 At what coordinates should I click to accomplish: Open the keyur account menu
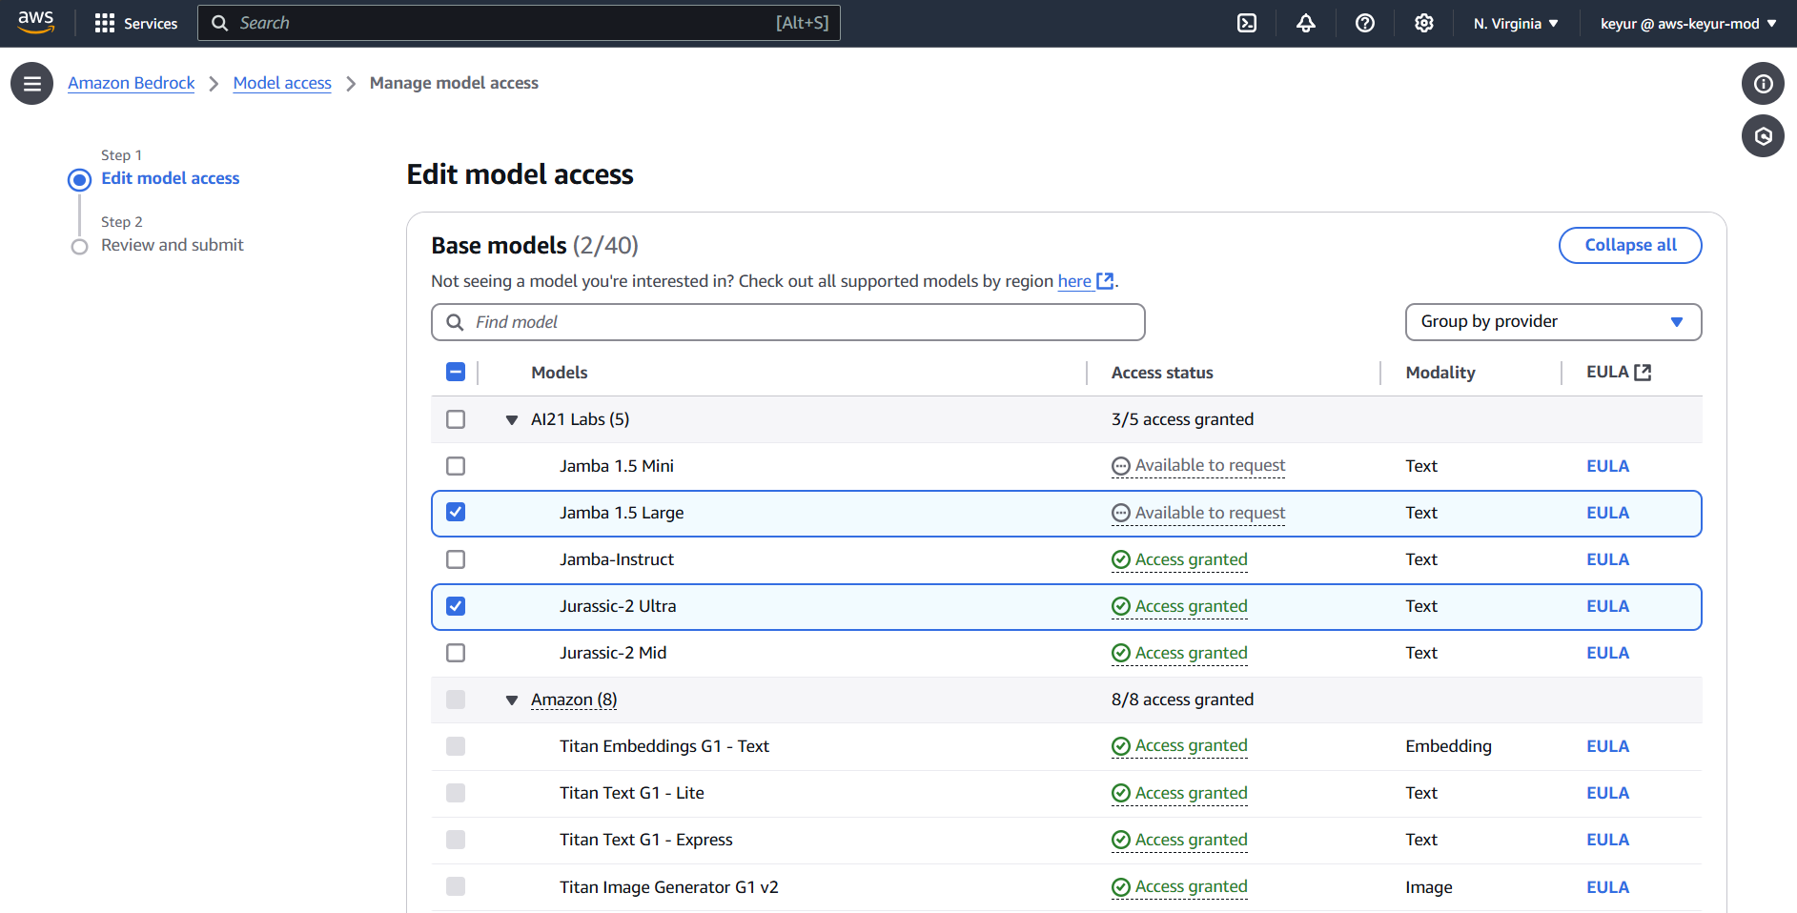click(1688, 23)
